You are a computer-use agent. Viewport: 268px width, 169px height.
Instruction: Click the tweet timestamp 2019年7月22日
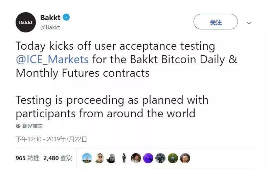(51, 139)
